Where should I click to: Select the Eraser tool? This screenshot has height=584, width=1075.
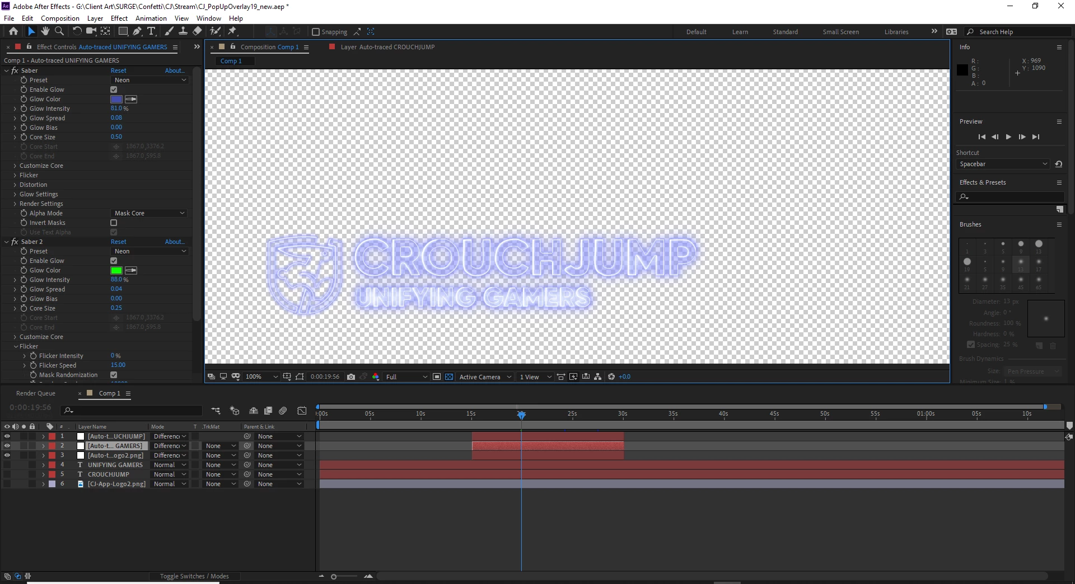197,31
